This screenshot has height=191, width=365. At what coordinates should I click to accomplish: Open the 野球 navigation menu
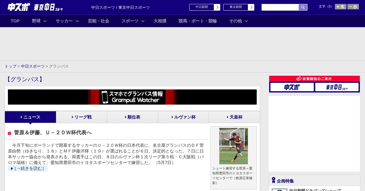coord(36,21)
